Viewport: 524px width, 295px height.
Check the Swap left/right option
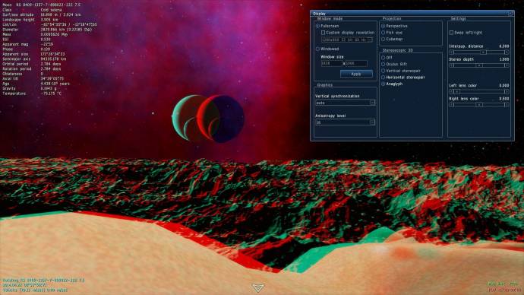click(x=452, y=33)
